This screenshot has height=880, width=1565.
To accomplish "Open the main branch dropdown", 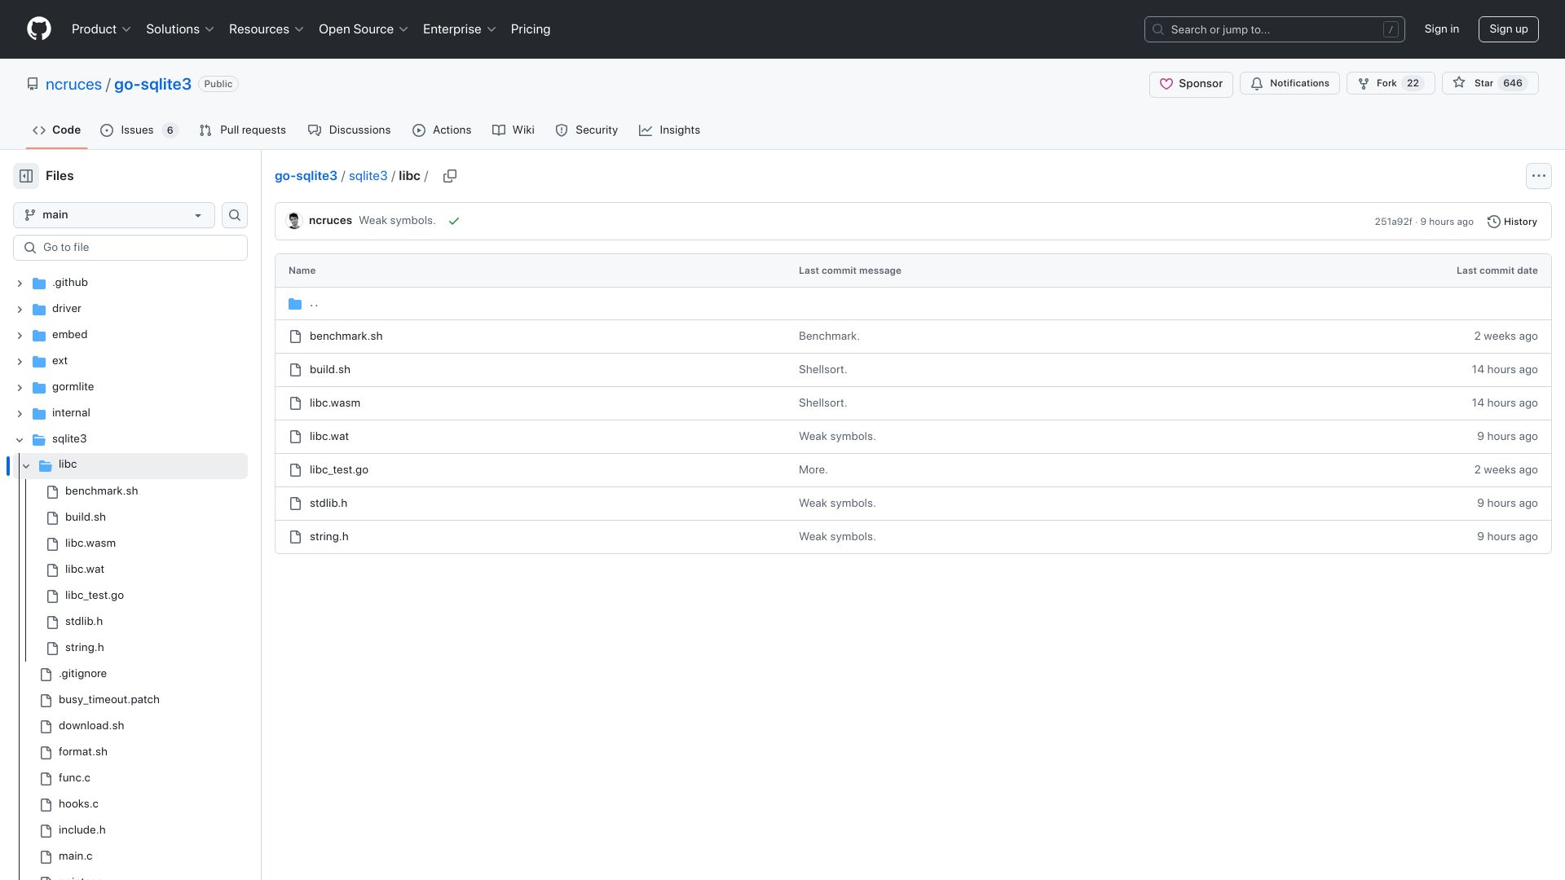I will coord(114,215).
